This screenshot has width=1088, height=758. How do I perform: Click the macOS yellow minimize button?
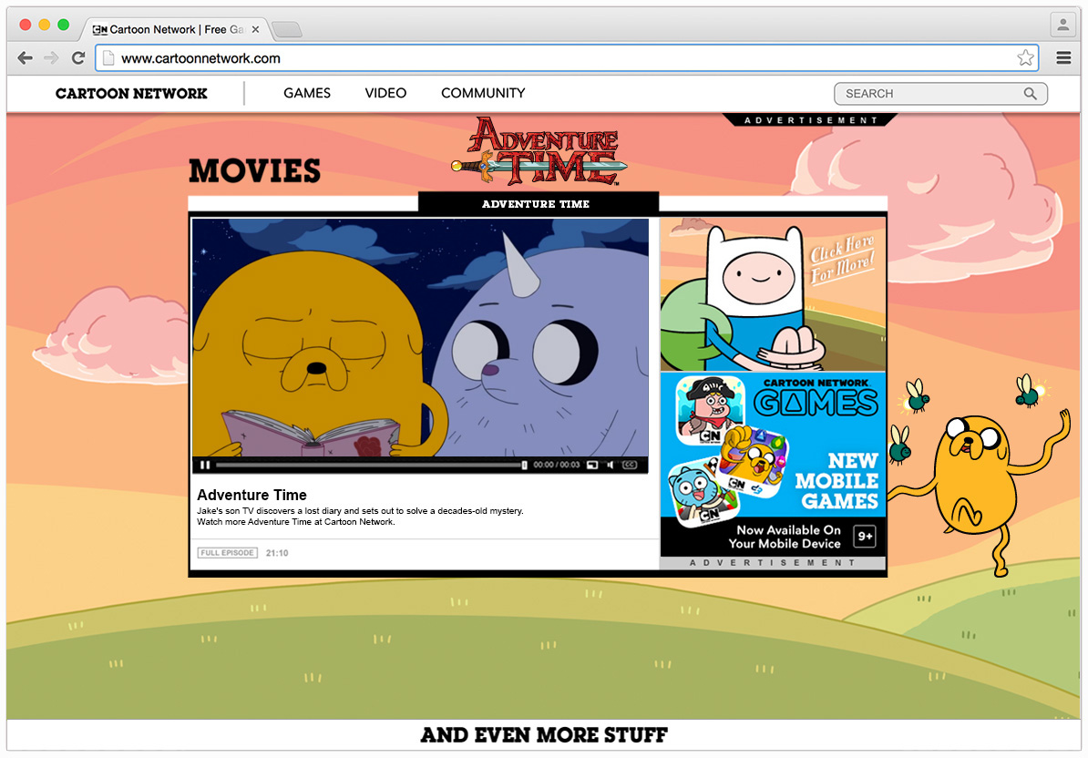coord(45,25)
